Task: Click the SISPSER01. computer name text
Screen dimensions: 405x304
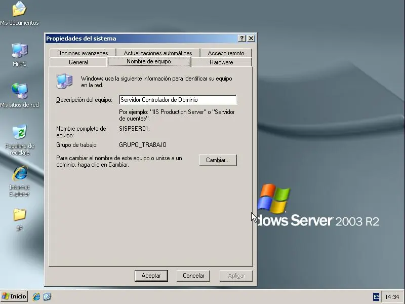Action: (134, 129)
